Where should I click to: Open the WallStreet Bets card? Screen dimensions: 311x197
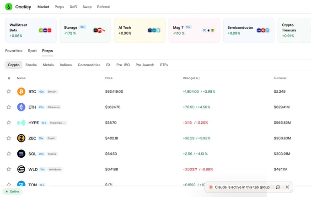point(31,30)
